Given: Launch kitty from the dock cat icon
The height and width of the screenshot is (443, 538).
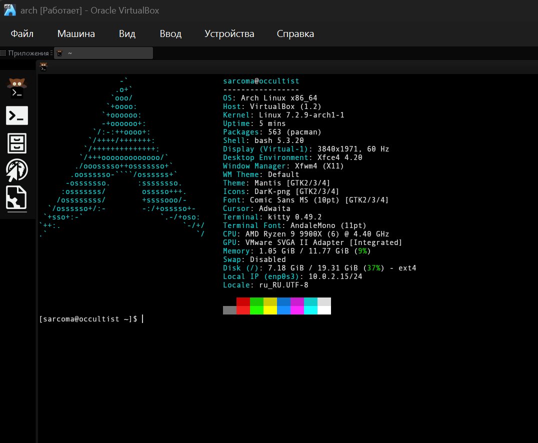Looking at the screenshot, I should click(x=17, y=88).
